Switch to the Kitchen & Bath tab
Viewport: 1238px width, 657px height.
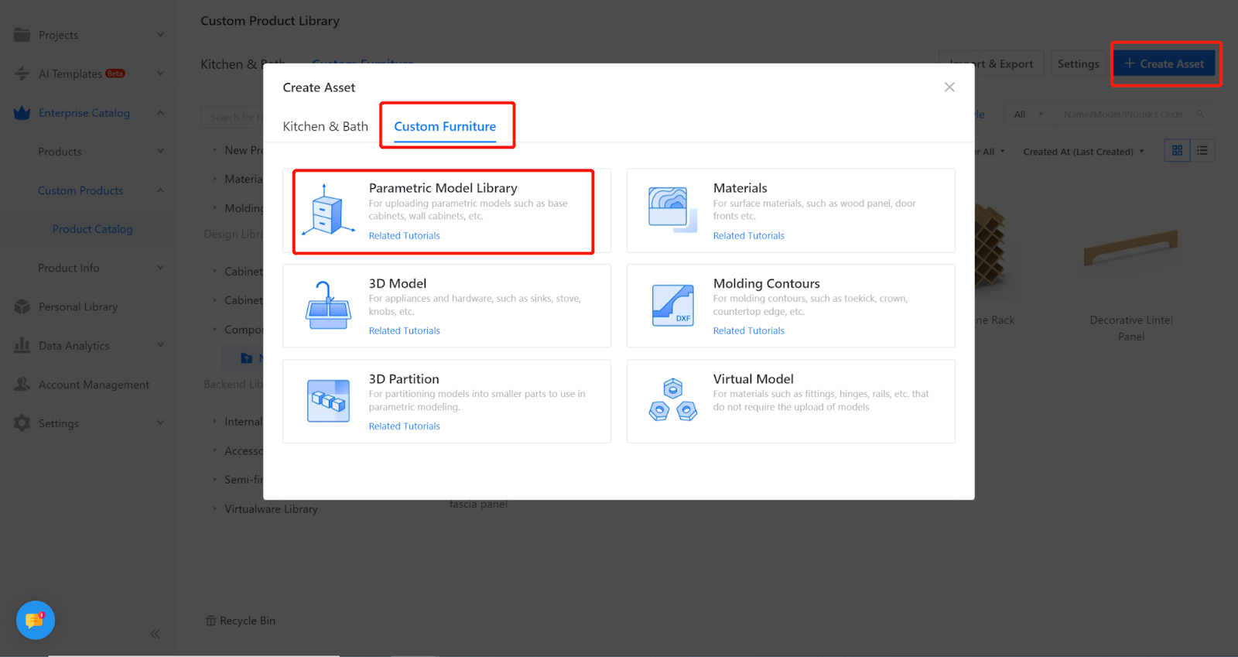[x=325, y=126]
